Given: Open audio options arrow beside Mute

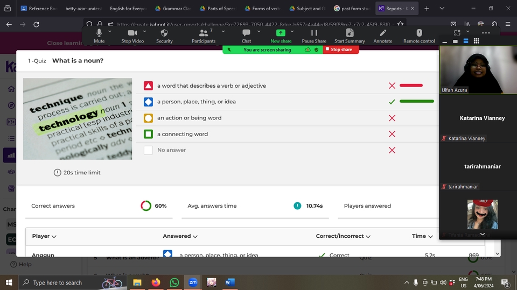Looking at the screenshot, I should click(110, 32).
